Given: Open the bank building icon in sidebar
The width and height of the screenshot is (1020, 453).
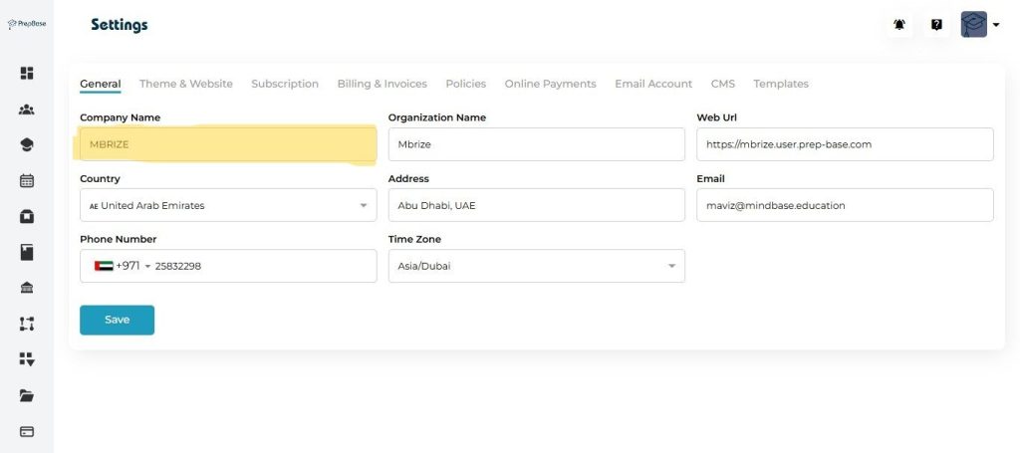Looking at the screenshot, I should (x=27, y=288).
